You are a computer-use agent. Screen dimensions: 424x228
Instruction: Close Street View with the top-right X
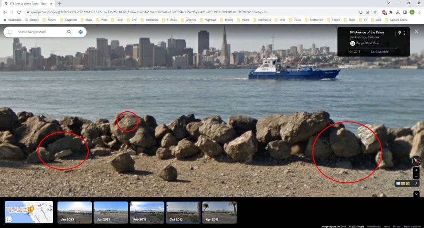(417, 31)
